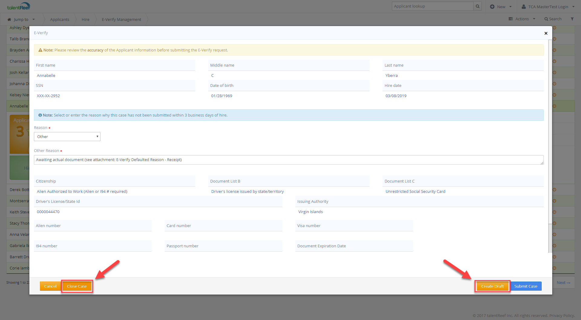
Task: Click the user icon for TCA MasterTest Login
Action: point(524,7)
